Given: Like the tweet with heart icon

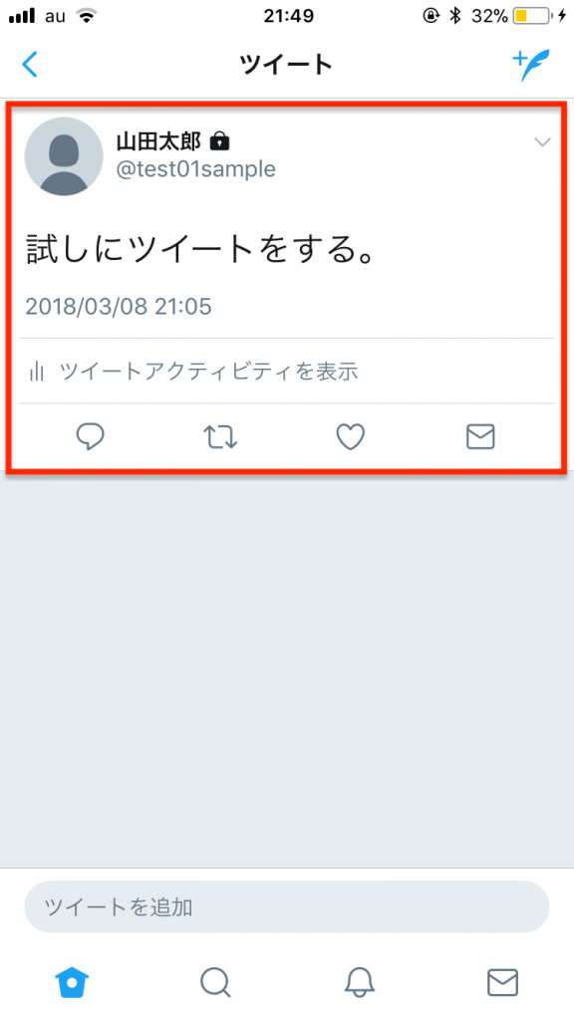Looking at the screenshot, I should pos(350,437).
